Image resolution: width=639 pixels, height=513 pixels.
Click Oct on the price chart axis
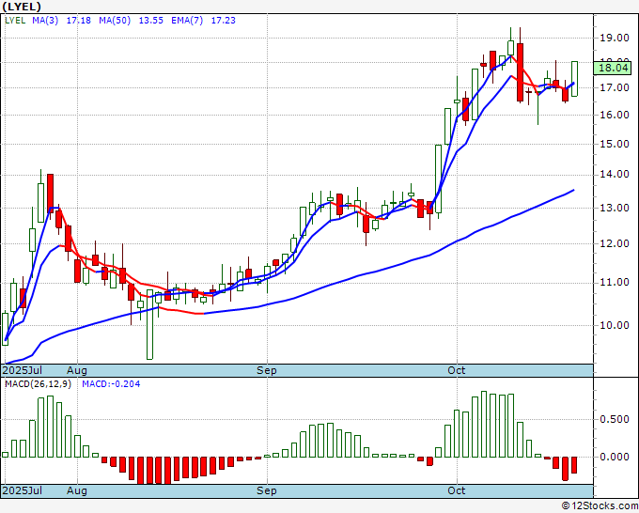point(457,370)
